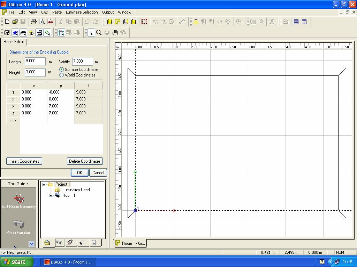Click row 3 x cell 9.000

click(34, 106)
